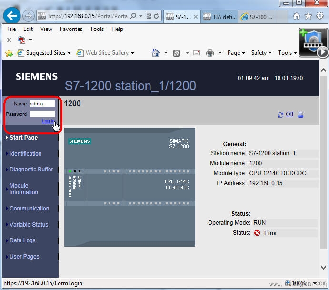This screenshot has width=329, height=290.
Task: Click the printer icon in the command bar
Action: [210, 53]
